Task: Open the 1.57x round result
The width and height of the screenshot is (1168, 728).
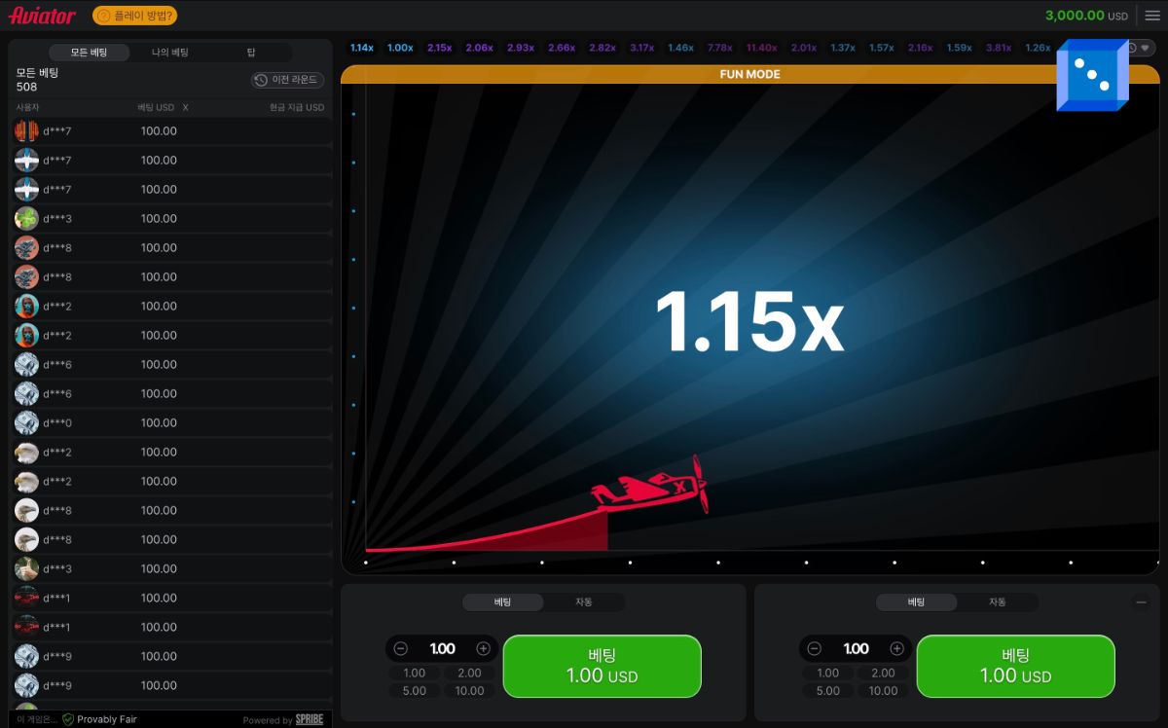Action: pyautogui.click(x=882, y=48)
